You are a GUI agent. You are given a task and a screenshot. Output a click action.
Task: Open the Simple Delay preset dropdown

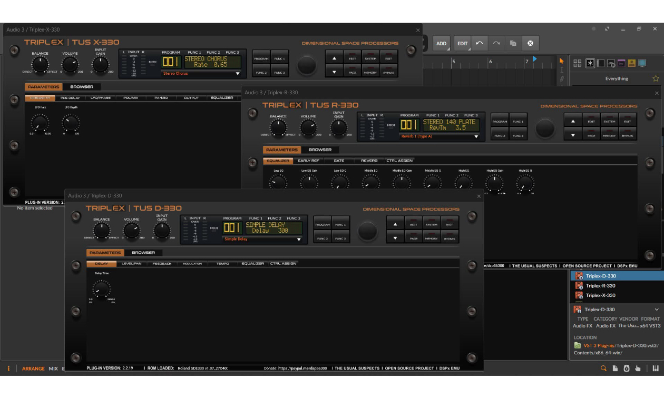pos(262,239)
